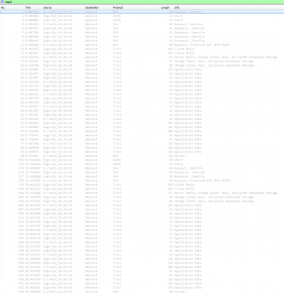Select packet 16 Change Cipher Spec row

click(x=142, y=65)
